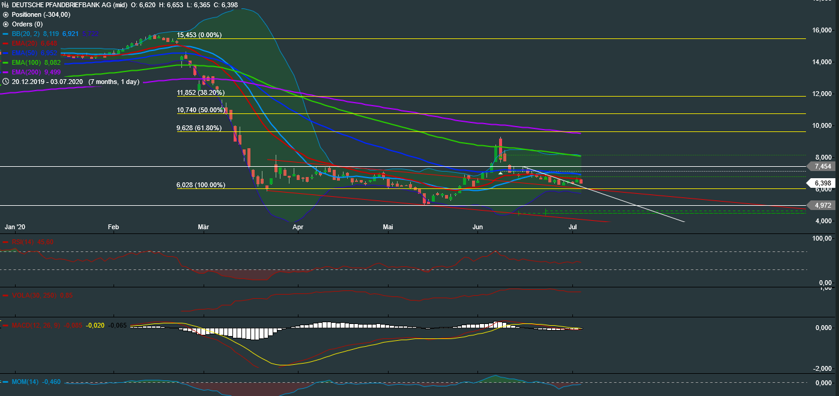Toggle the Orders radio marker
The image size is (839, 396).
pyautogui.click(x=5, y=24)
